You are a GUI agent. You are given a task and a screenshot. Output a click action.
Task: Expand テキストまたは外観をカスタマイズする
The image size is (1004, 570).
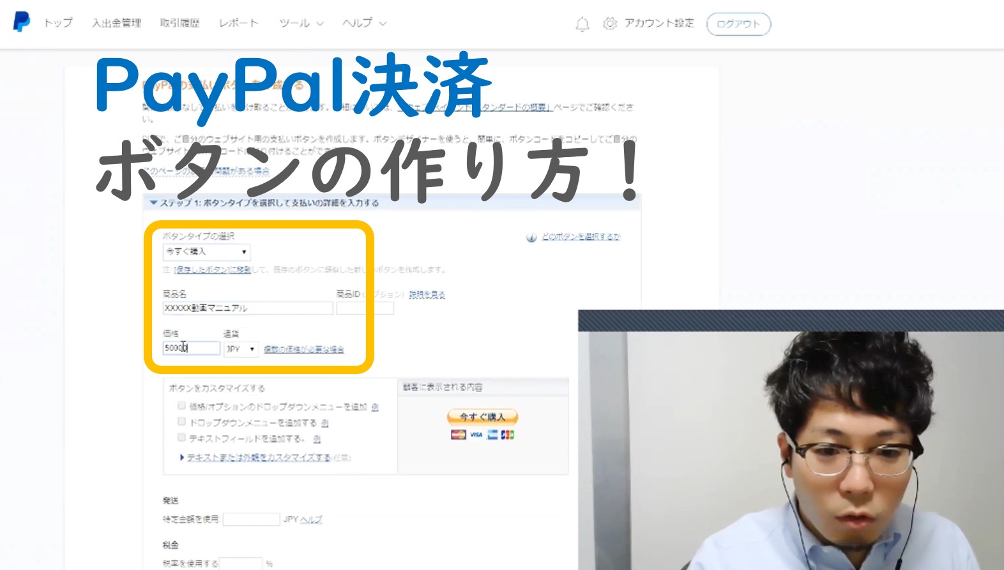click(x=259, y=458)
